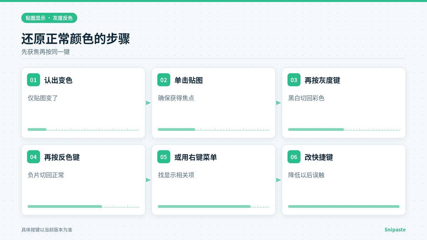This screenshot has width=427, height=240.
Task: Click the description 确保获得焦点
Action: coord(176,98)
